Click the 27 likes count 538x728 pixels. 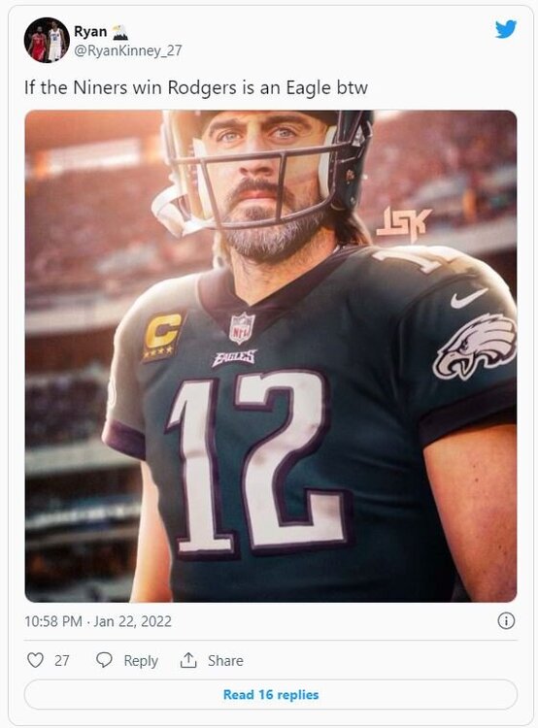pos(61,660)
